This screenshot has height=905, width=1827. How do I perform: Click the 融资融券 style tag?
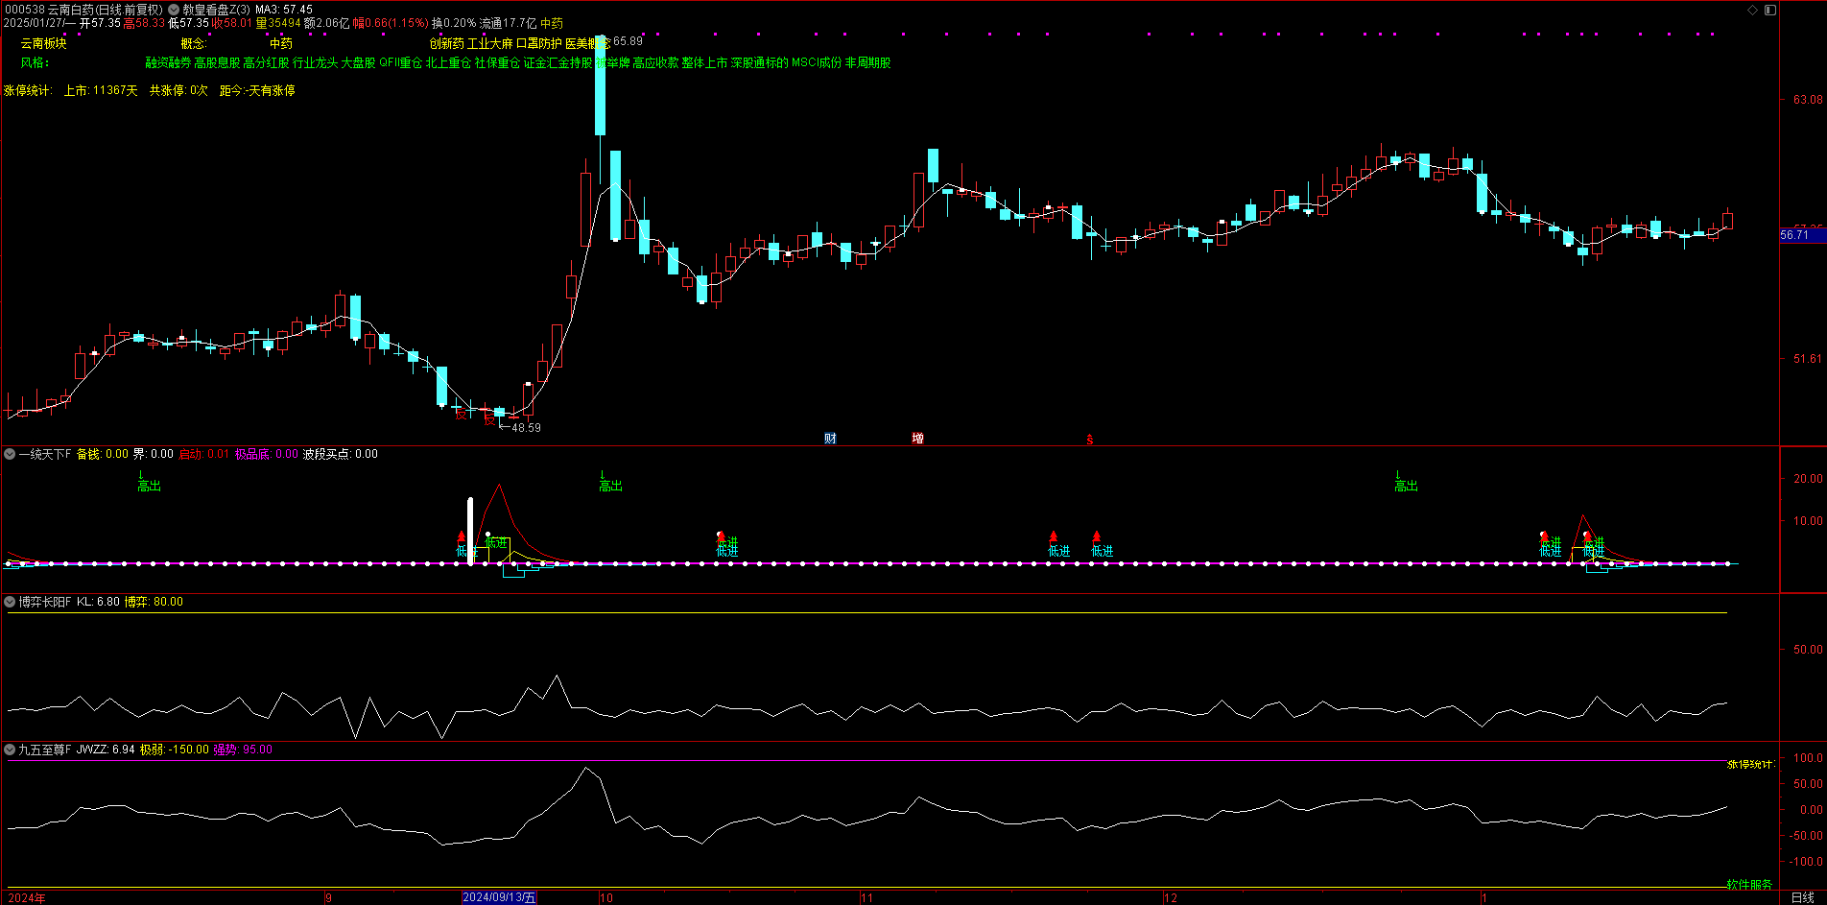coord(168,62)
